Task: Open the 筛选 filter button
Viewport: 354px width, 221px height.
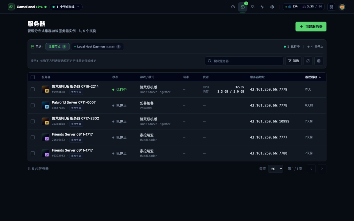Action: (293, 61)
